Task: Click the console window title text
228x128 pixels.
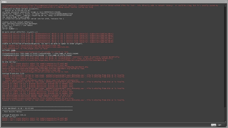Action: 4,2
